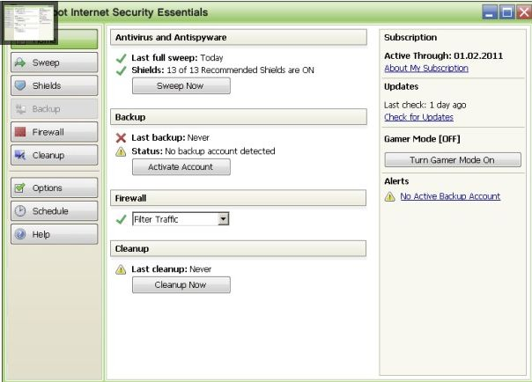
Task: Click the red X icon beside Last backup
Action: [122, 137]
